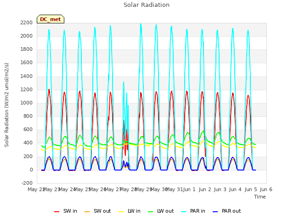Image resolution: width=294 pixels, height=220 pixels.
Task: Click the -200 y-axis tick label
Action: click(x=27, y=183)
